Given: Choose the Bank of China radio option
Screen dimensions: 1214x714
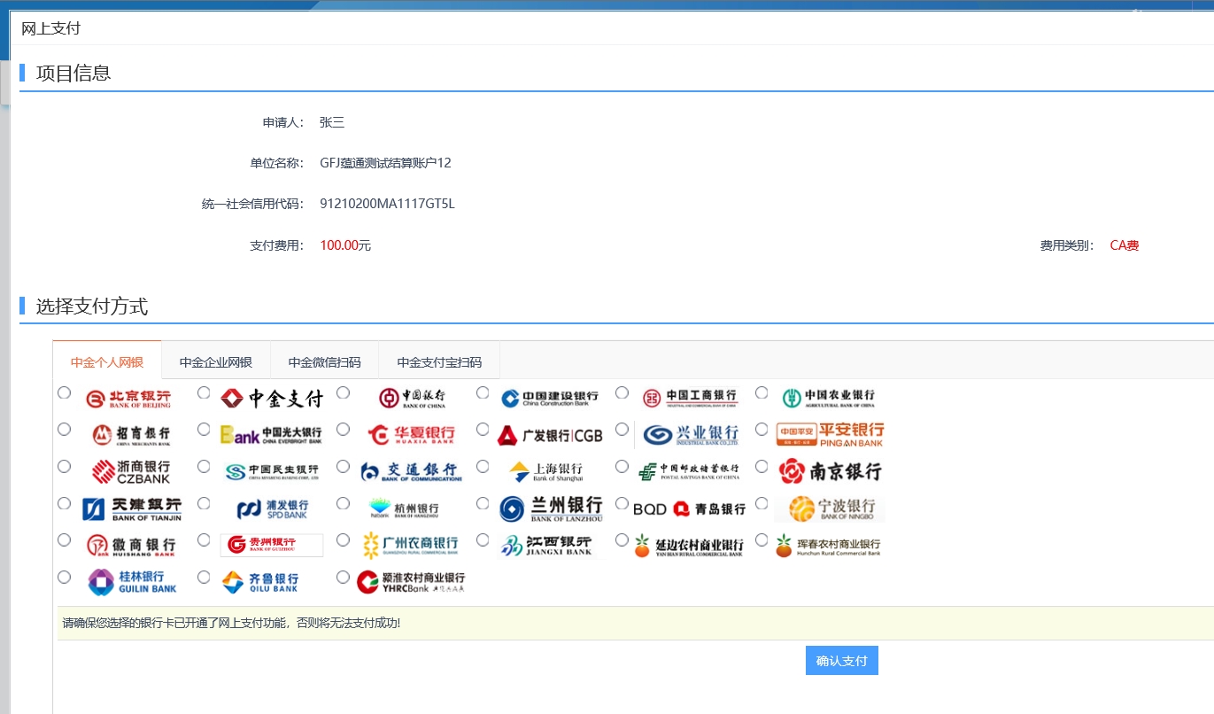Looking at the screenshot, I should pos(343,392).
